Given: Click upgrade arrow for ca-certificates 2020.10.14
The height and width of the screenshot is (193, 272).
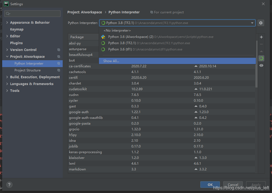Looking at the screenshot, I should pyautogui.click(x=196, y=66).
